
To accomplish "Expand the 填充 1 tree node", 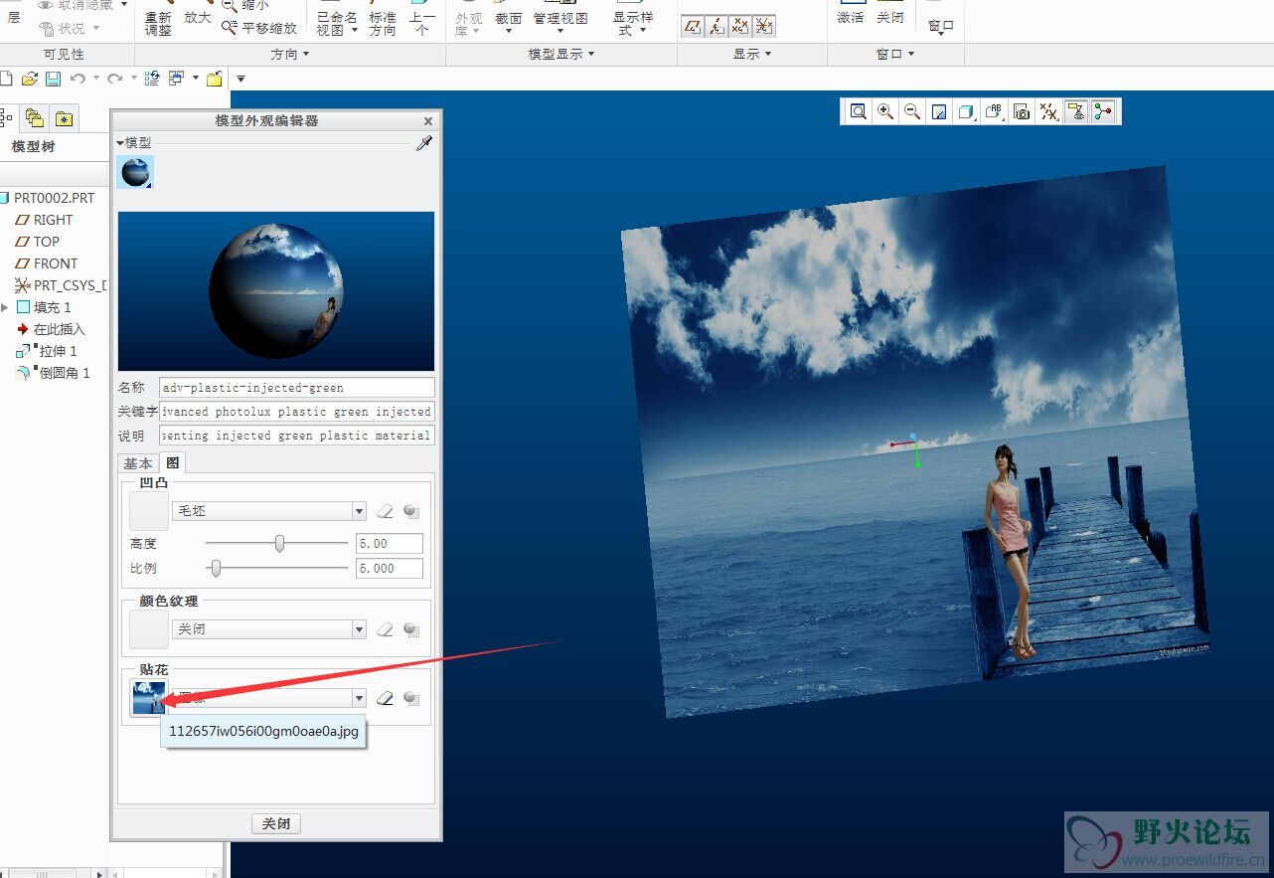I will pyautogui.click(x=5, y=307).
